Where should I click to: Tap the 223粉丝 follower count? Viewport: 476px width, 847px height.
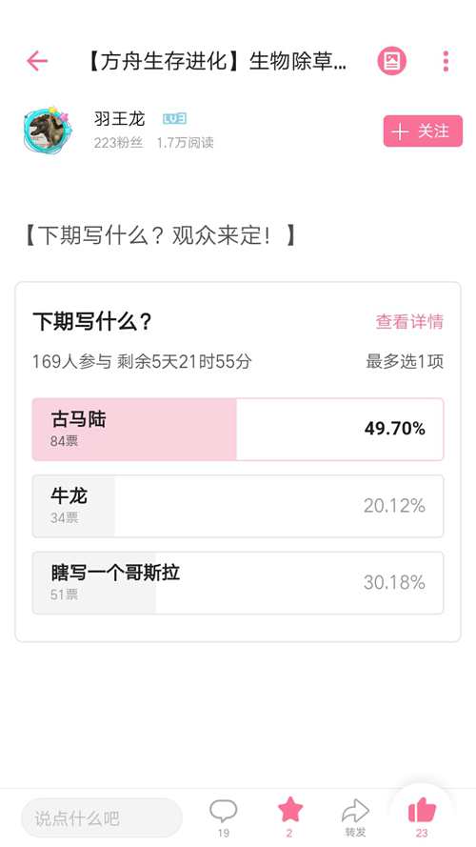pos(118,143)
